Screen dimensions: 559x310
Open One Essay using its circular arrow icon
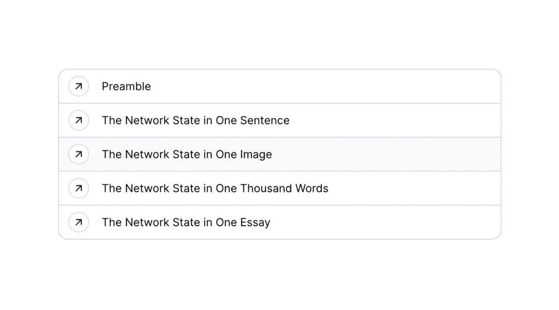pyautogui.click(x=79, y=222)
